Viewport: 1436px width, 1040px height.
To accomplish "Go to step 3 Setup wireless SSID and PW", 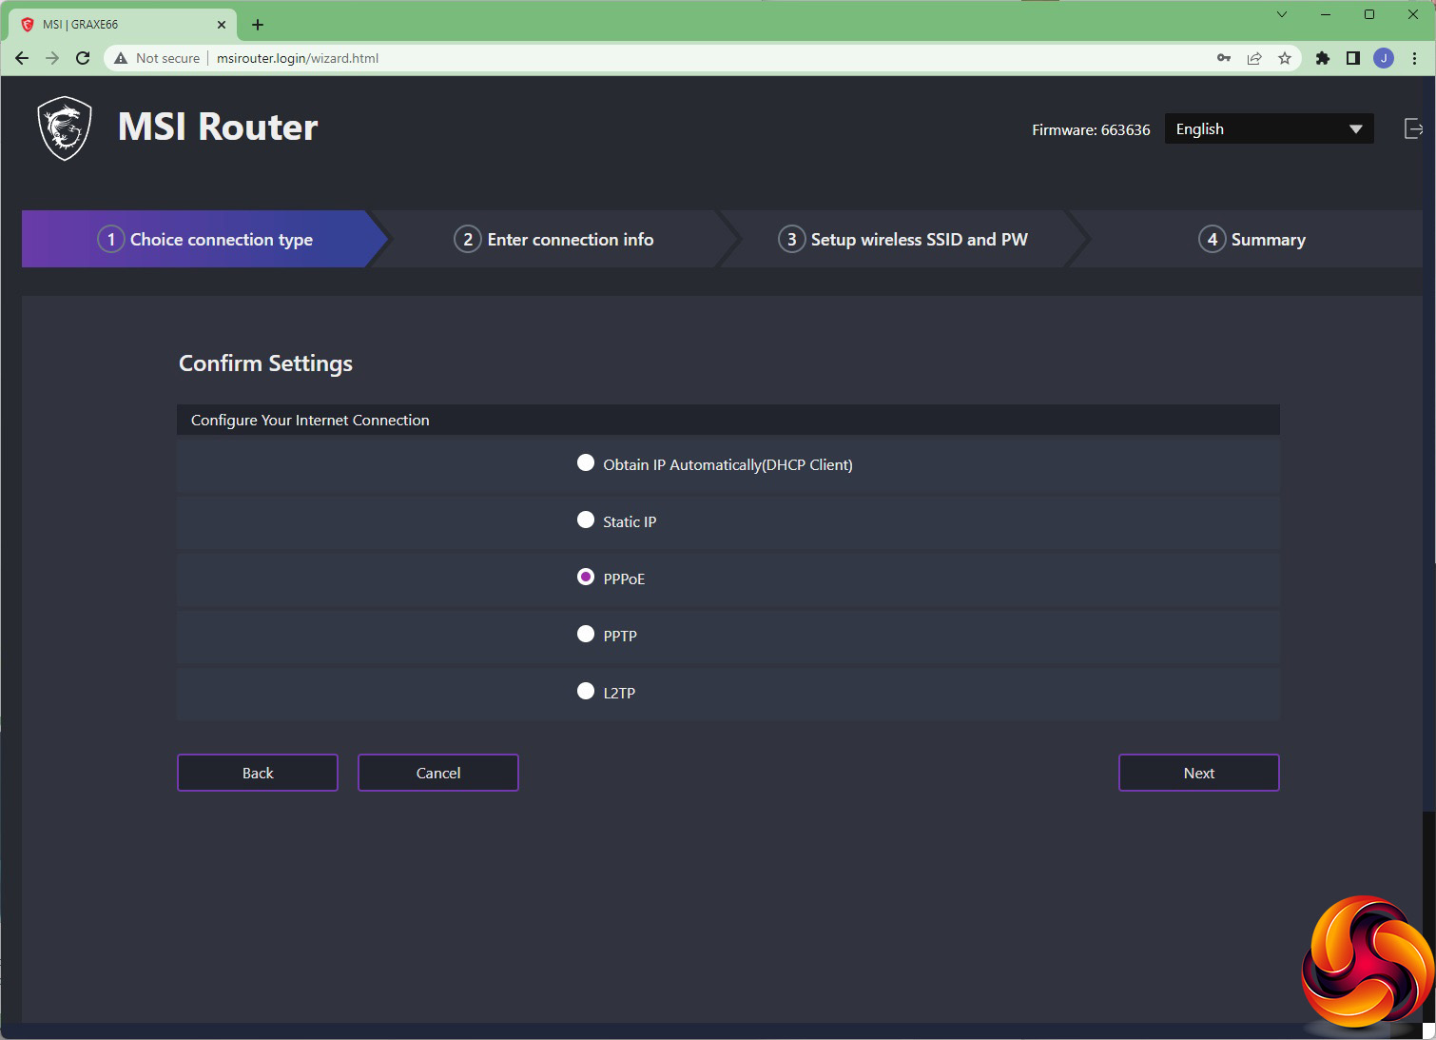I will (903, 239).
